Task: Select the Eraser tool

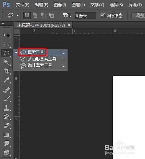Action: [x=7, y=126]
